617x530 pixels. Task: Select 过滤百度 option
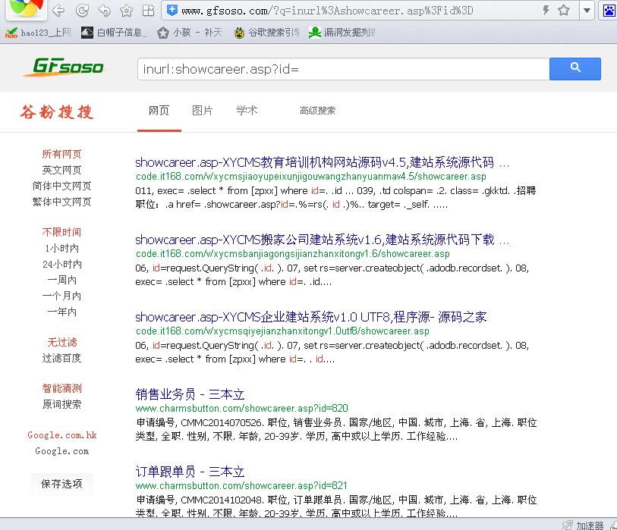point(61,358)
